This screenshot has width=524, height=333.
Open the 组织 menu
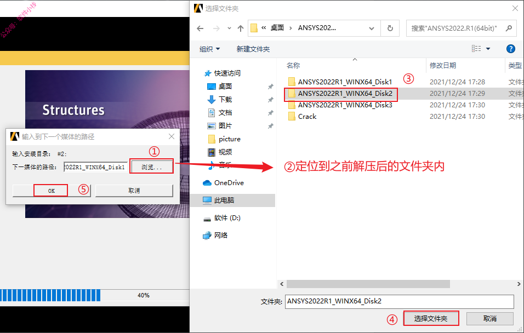point(209,49)
